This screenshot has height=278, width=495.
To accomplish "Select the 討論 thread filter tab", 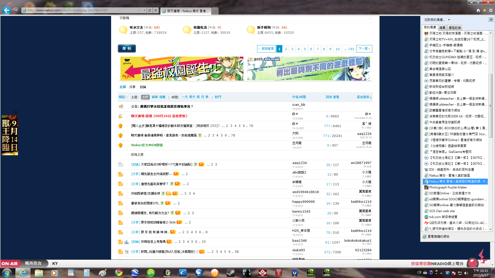I will (x=143, y=87).
